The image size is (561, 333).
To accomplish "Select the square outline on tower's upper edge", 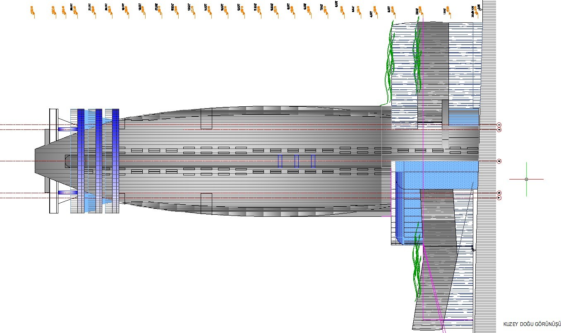I will (206, 118).
